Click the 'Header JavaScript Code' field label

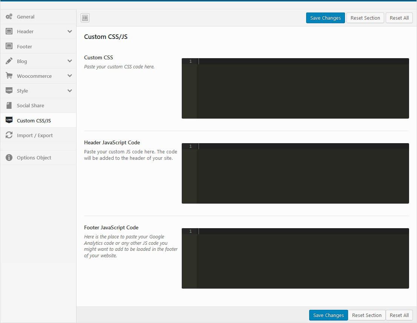tap(112, 142)
